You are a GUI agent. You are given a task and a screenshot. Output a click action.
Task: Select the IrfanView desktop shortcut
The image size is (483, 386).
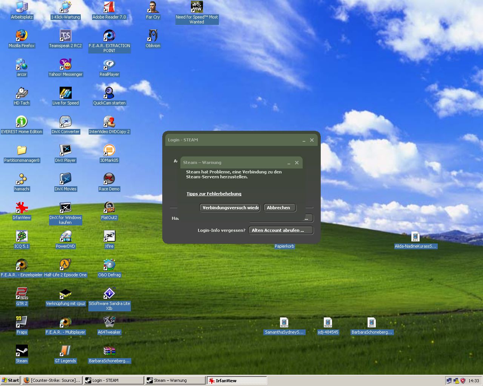click(22, 211)
